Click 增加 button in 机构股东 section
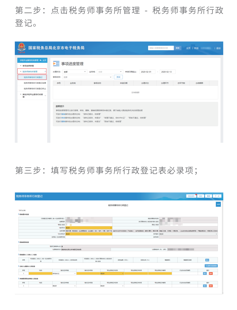 pyautogui.click(x=207, y=260)
